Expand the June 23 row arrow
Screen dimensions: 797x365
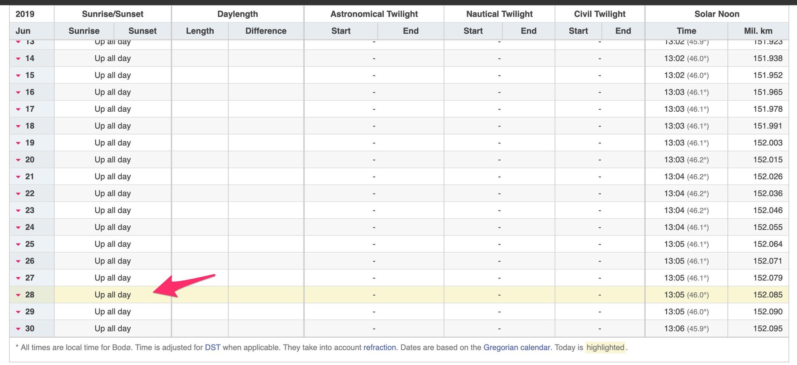[18, 211]
